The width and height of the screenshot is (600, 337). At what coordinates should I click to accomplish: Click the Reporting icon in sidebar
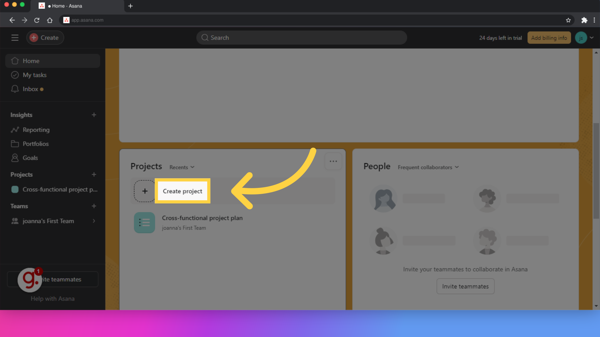[x=15, y=129]
